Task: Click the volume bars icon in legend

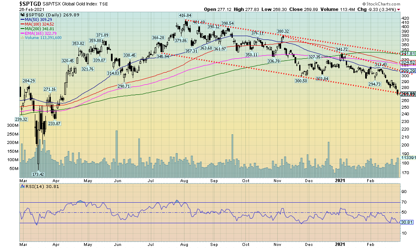Action: [22, 37]
